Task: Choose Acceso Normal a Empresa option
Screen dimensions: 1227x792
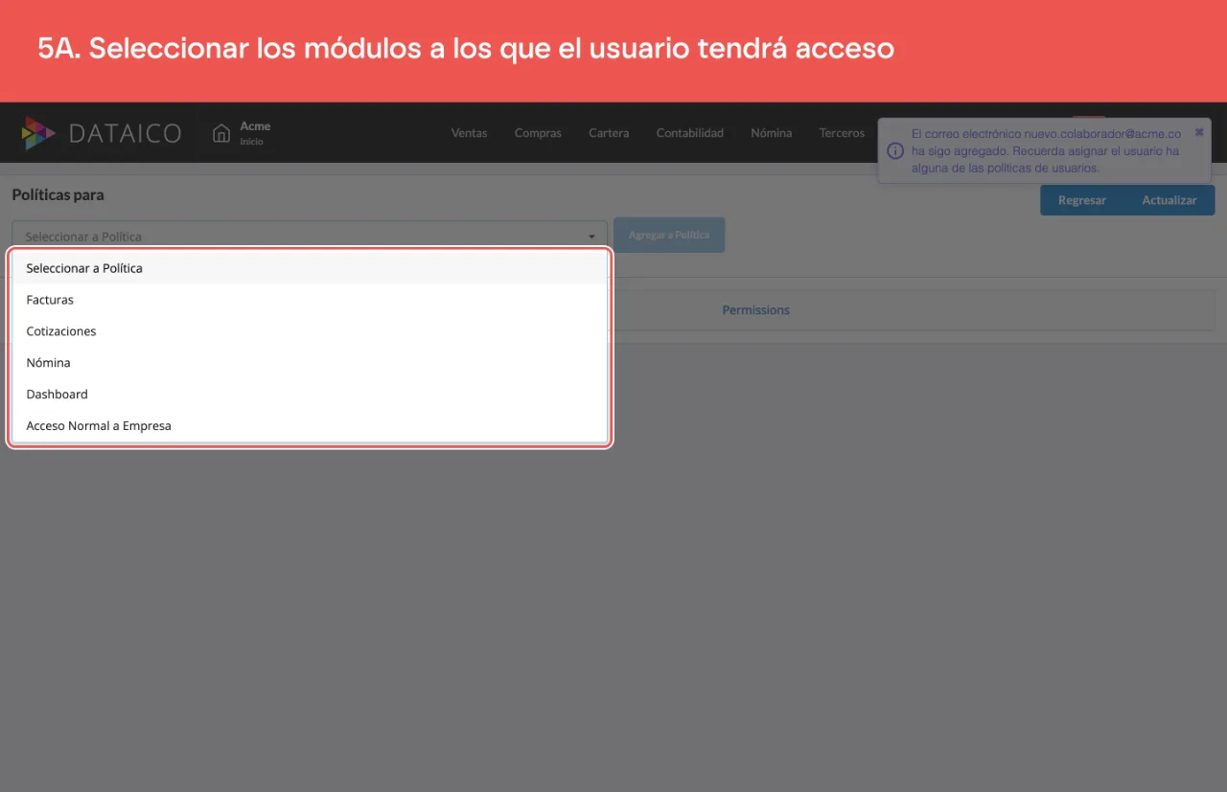Action: [x=309, y=426]
